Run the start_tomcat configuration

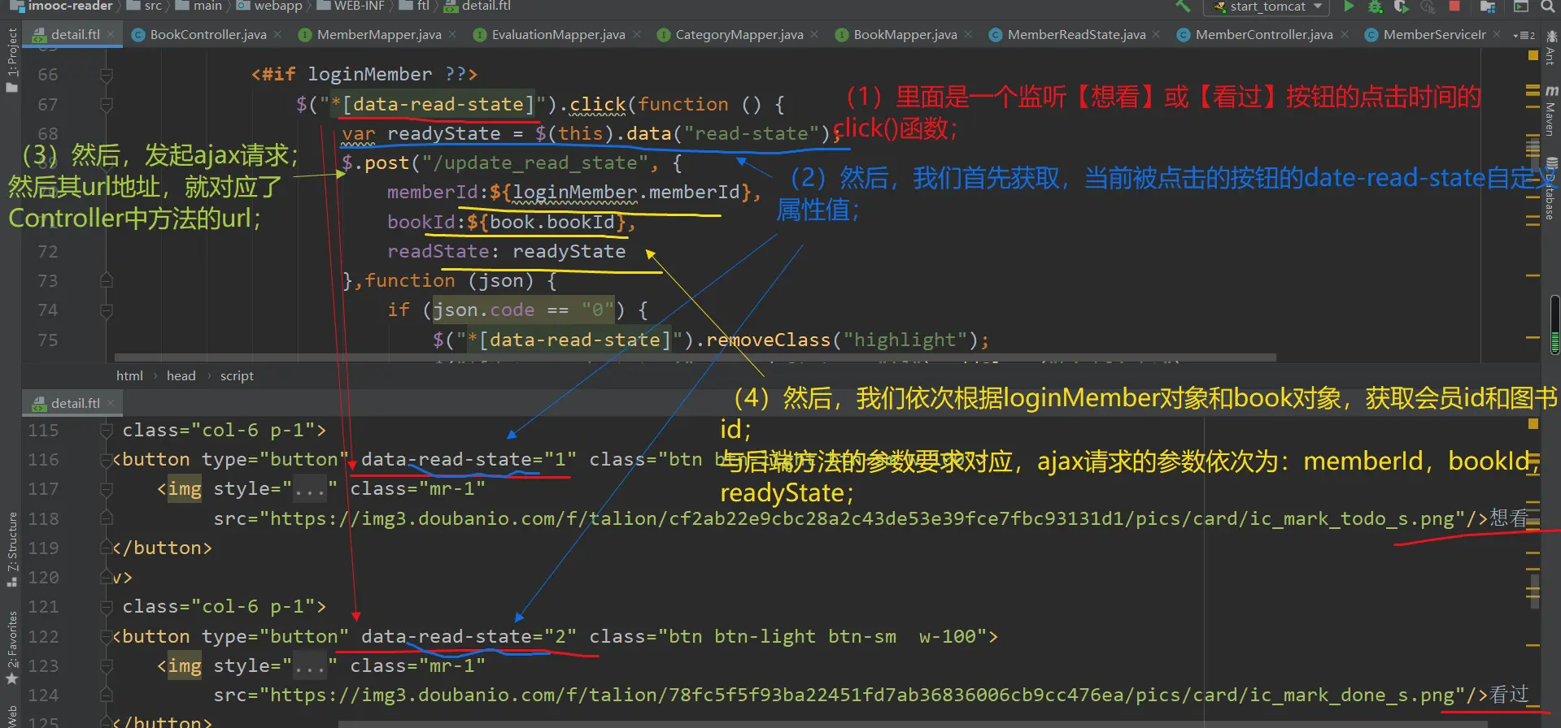point(1349,6)
